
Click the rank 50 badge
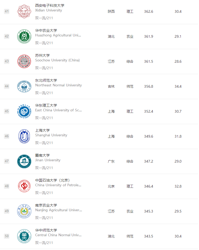[x=7, y=236]
